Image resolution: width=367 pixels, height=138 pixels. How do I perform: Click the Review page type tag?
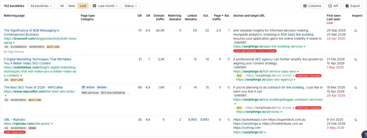tap(102, 87)
